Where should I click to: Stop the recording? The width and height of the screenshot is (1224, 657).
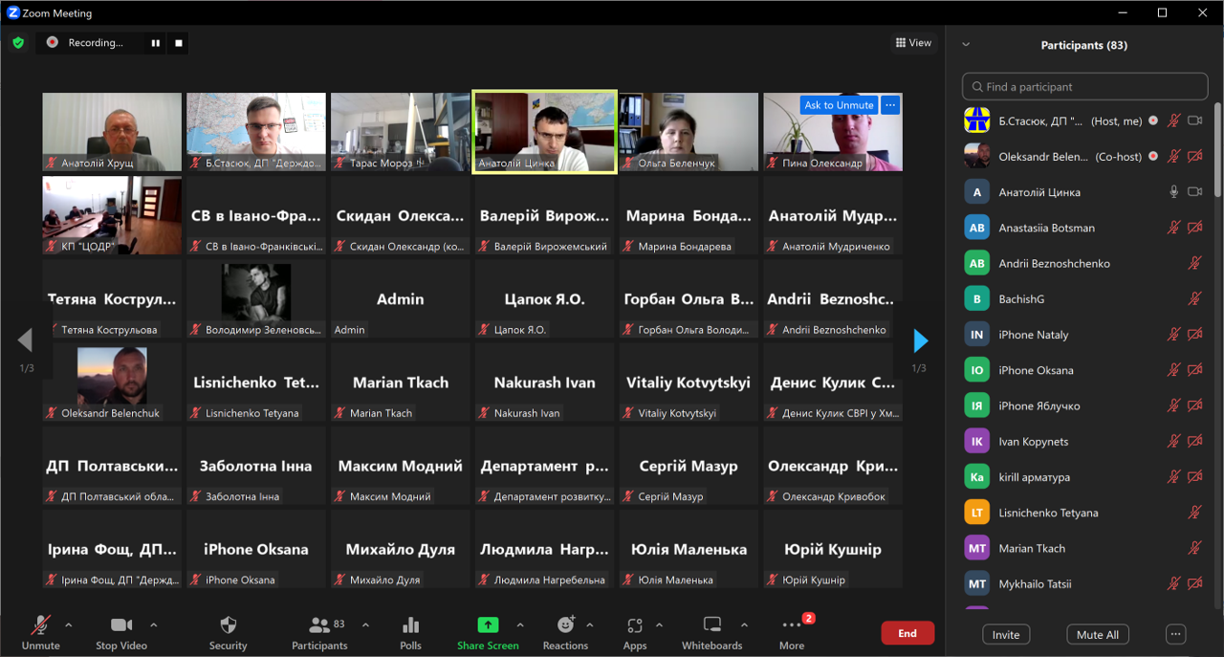(178, 43)
